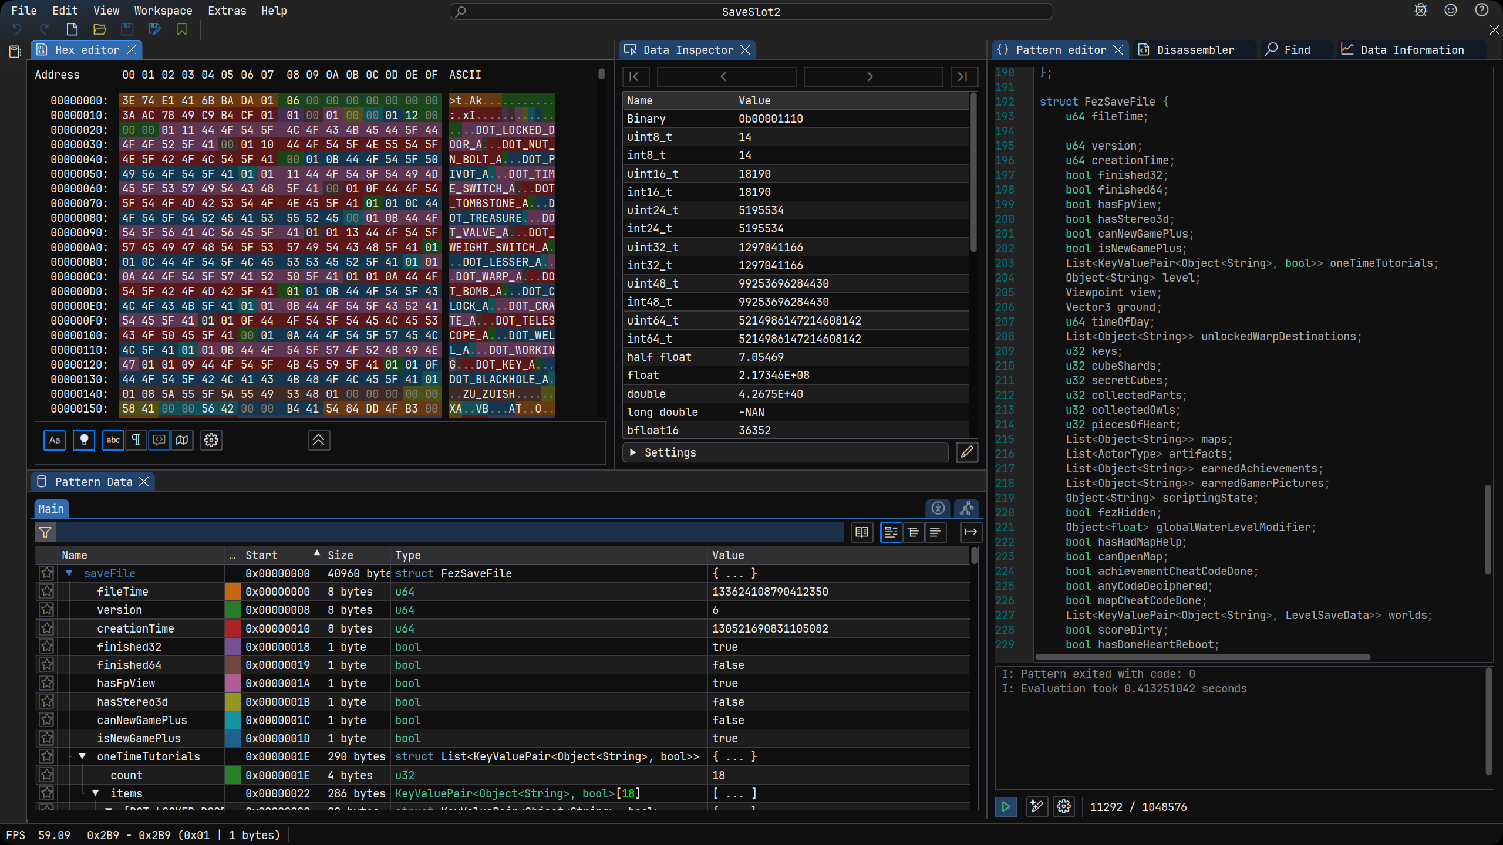Click the red color swatch for creationTime
The image size is (1503, 845).
click(233, 628)
